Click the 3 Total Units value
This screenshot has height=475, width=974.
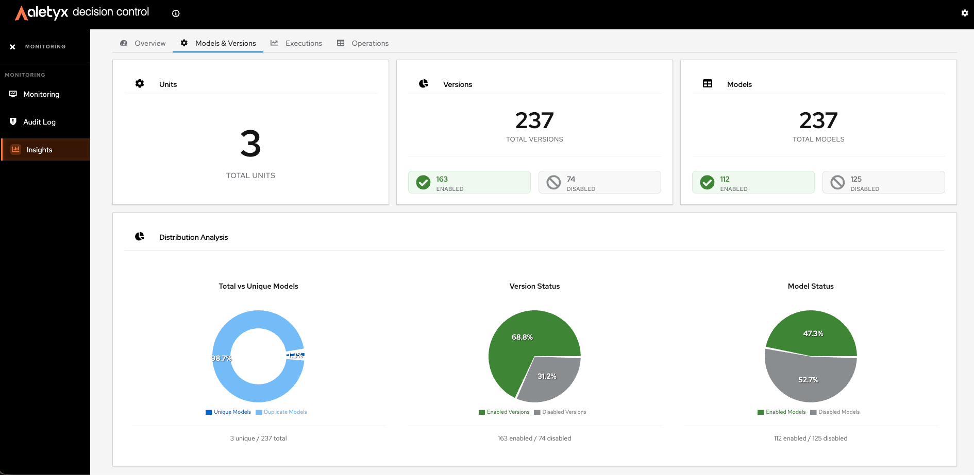tap(250, 144)
